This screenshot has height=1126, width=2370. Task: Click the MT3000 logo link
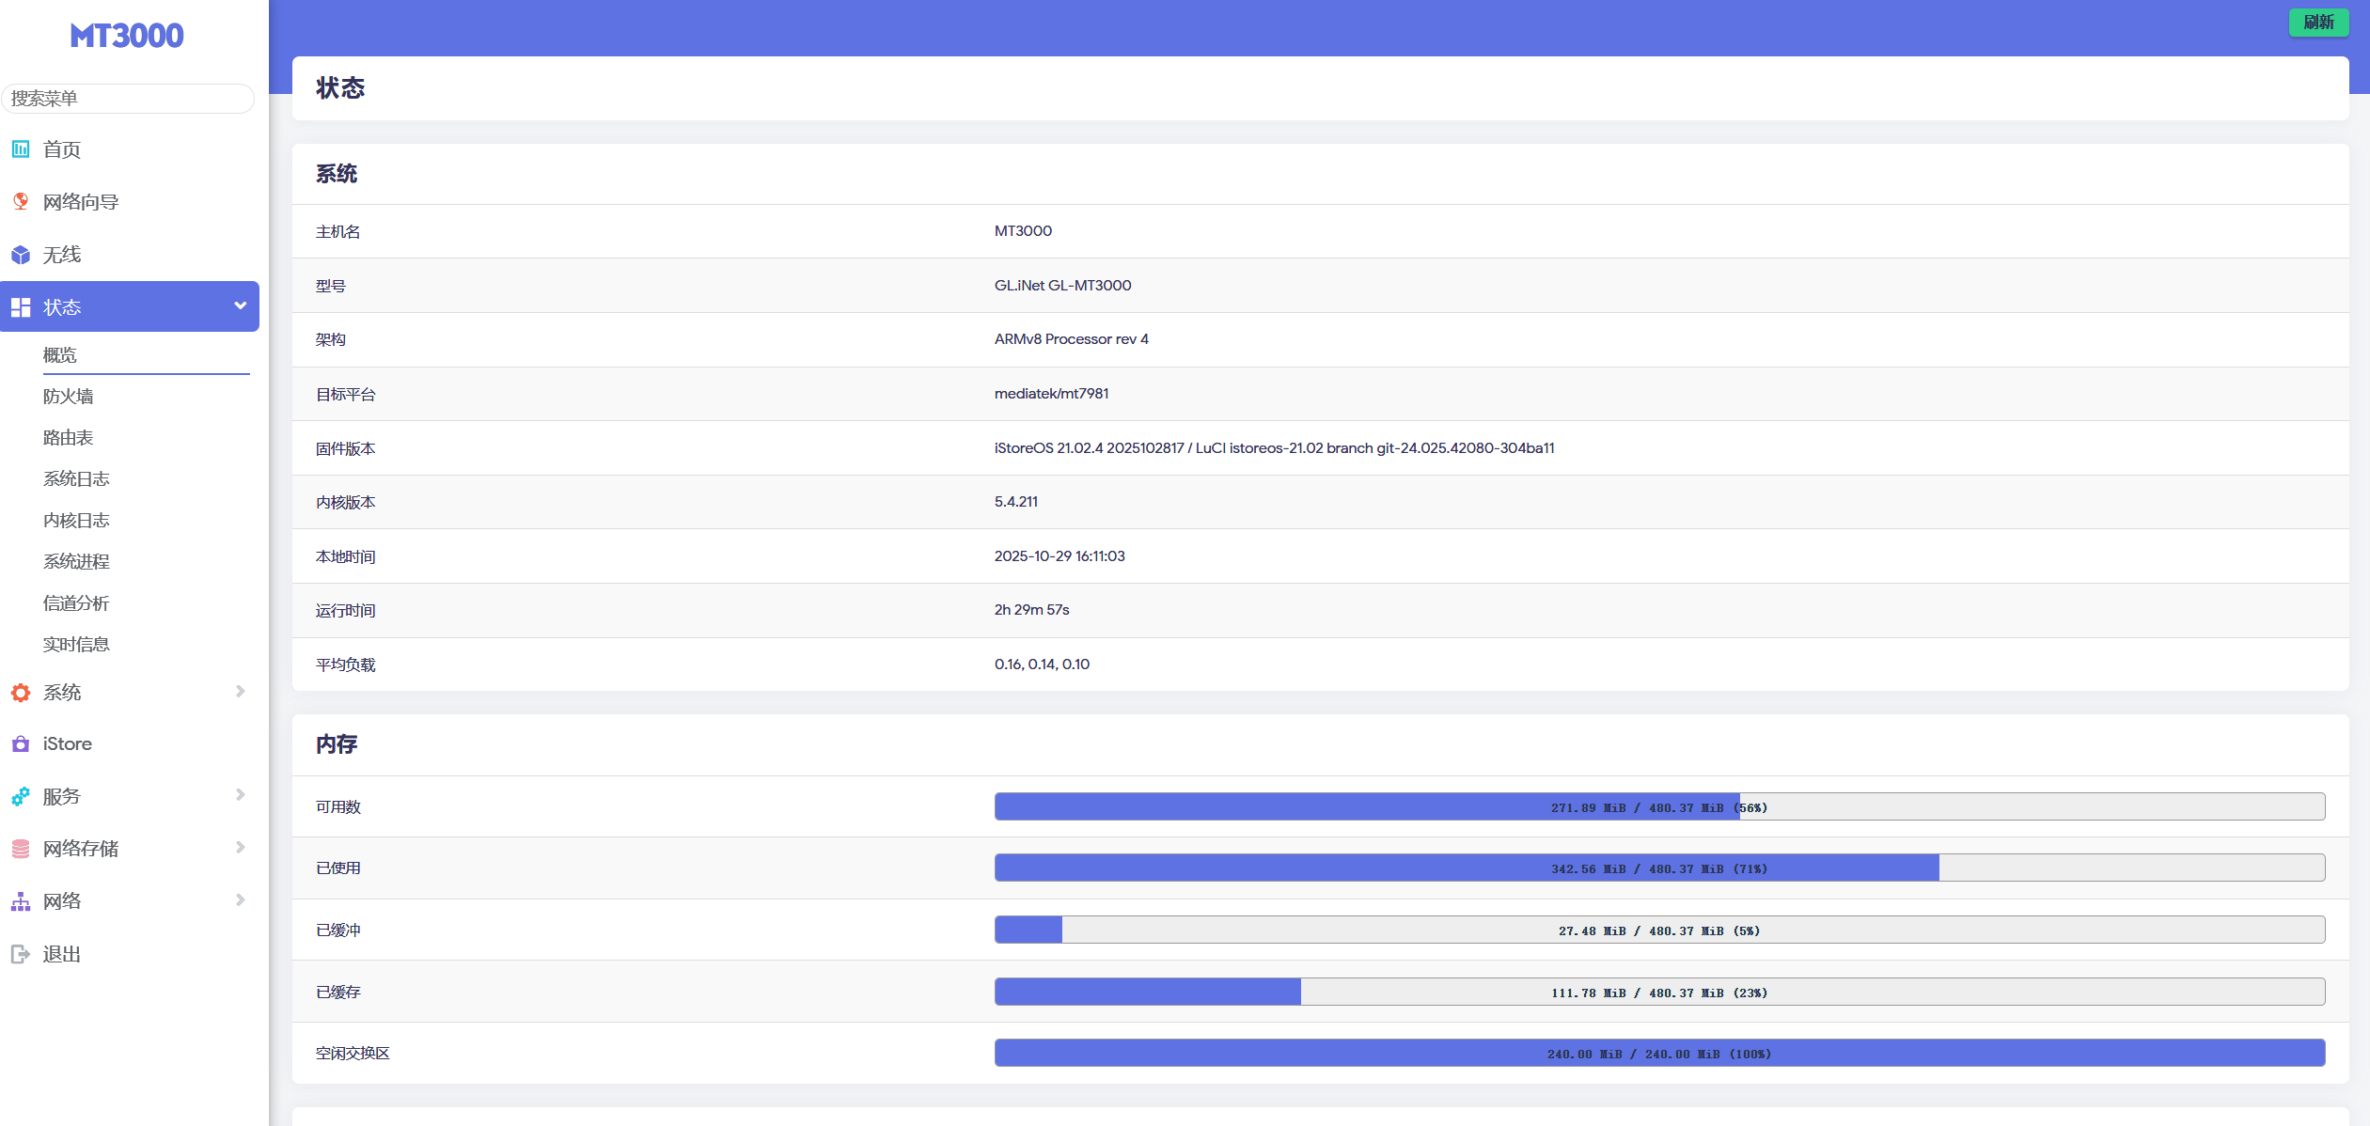(127, 36)
